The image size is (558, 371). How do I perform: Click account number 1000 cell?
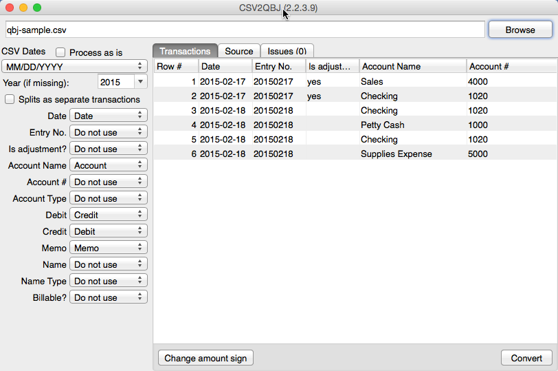tap(512, 125)
